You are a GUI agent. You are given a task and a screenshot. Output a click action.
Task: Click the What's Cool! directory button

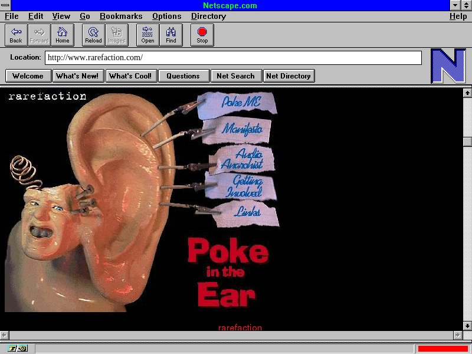pos(131,76)
